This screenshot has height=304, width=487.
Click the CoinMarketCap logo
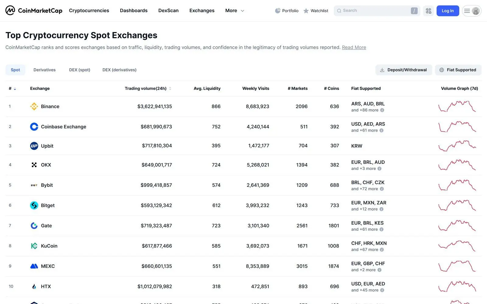point(34,11)
